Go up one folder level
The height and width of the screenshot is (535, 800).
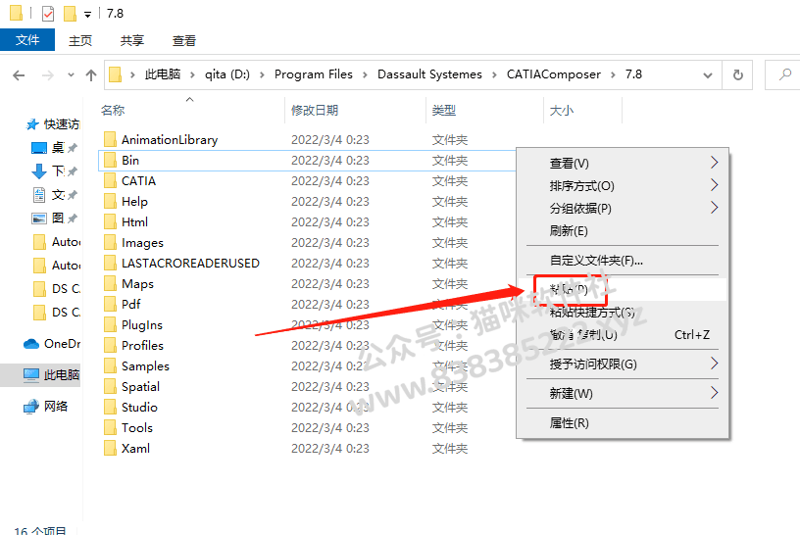[x=91, y=75]
